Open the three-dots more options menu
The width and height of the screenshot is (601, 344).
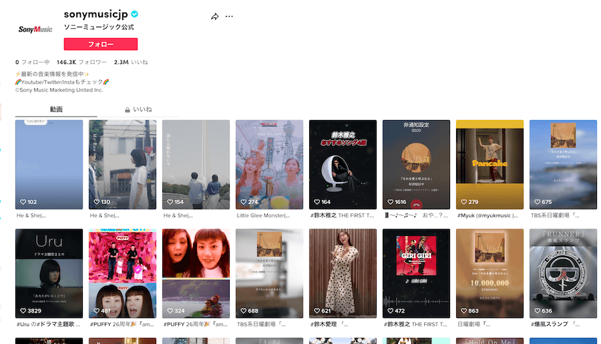[x=229, y=17]
